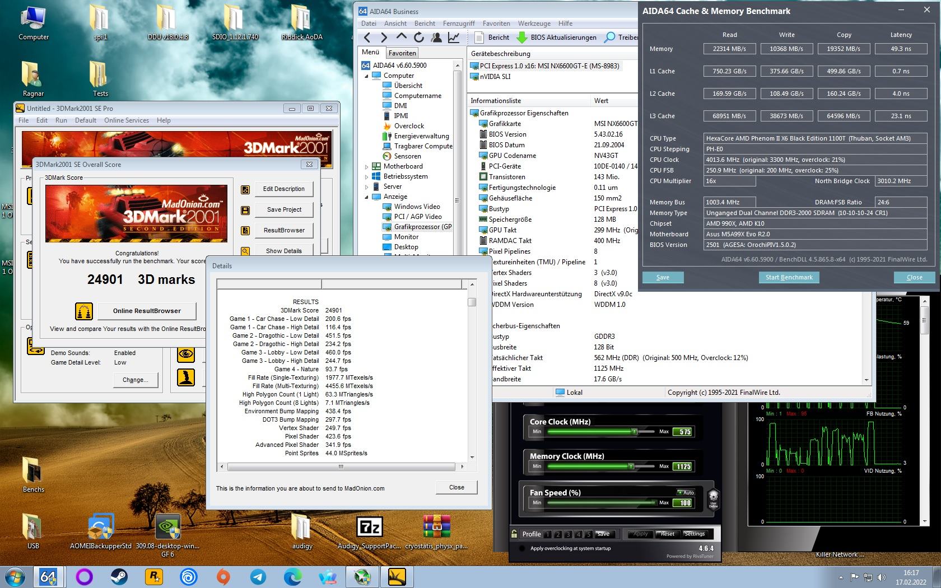The width and height of the screenshot is (941, 588).
Task: Click the Save Project disk icon
Action: click(x=245, y=210)
